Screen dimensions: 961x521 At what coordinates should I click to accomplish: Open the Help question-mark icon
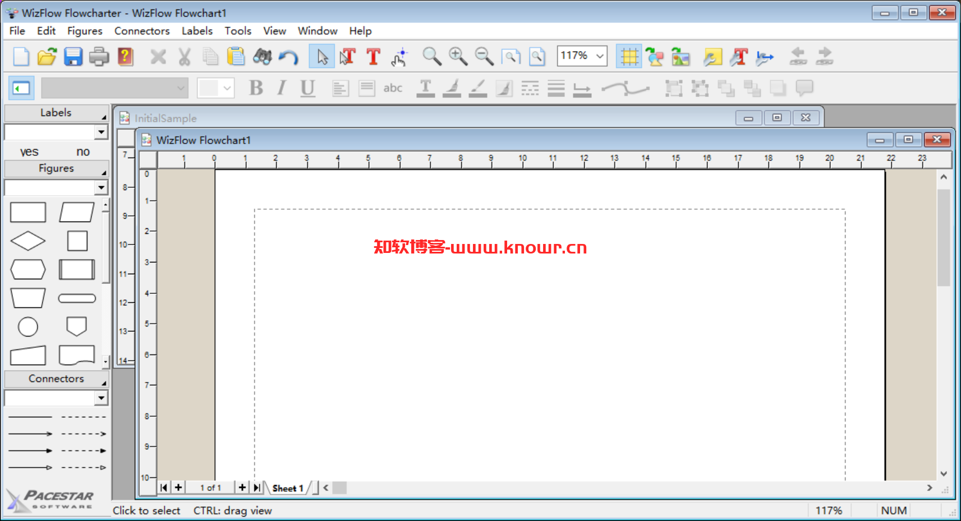pos(125,57)
